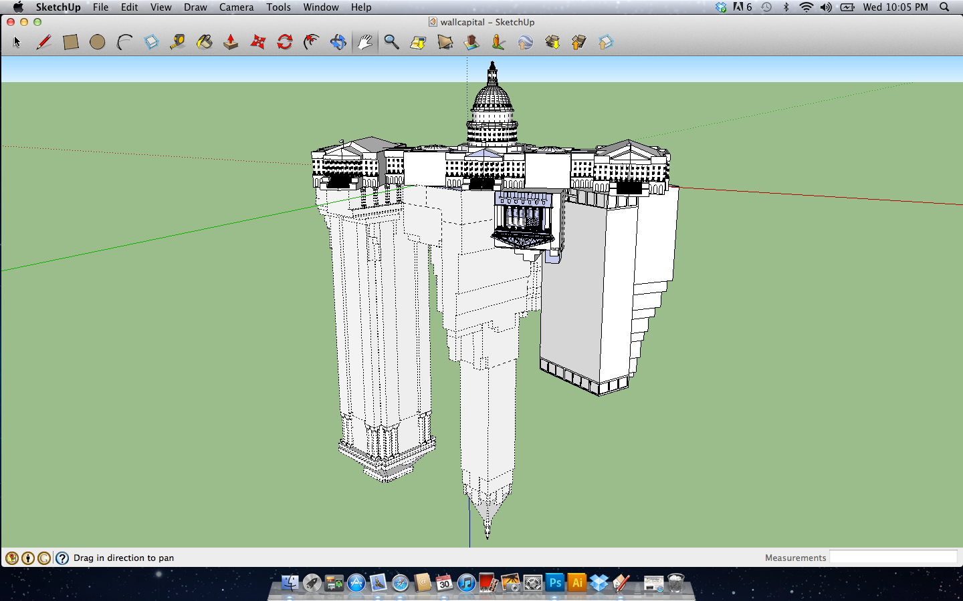Screen dimensions: 963x601
Task: Preview model in Google Earth
Action: 526,42
